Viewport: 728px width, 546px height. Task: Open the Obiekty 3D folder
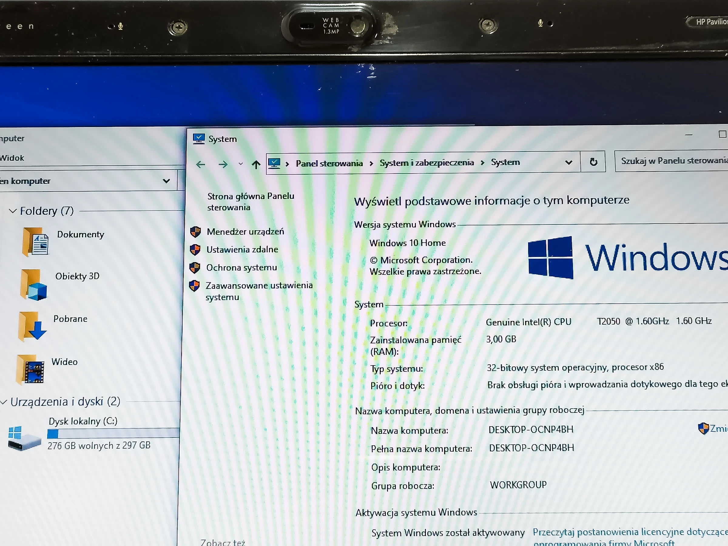tap(77, 276)
